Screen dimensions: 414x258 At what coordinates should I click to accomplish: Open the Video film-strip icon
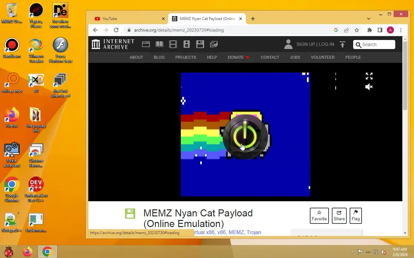click(x=173, y=44)
